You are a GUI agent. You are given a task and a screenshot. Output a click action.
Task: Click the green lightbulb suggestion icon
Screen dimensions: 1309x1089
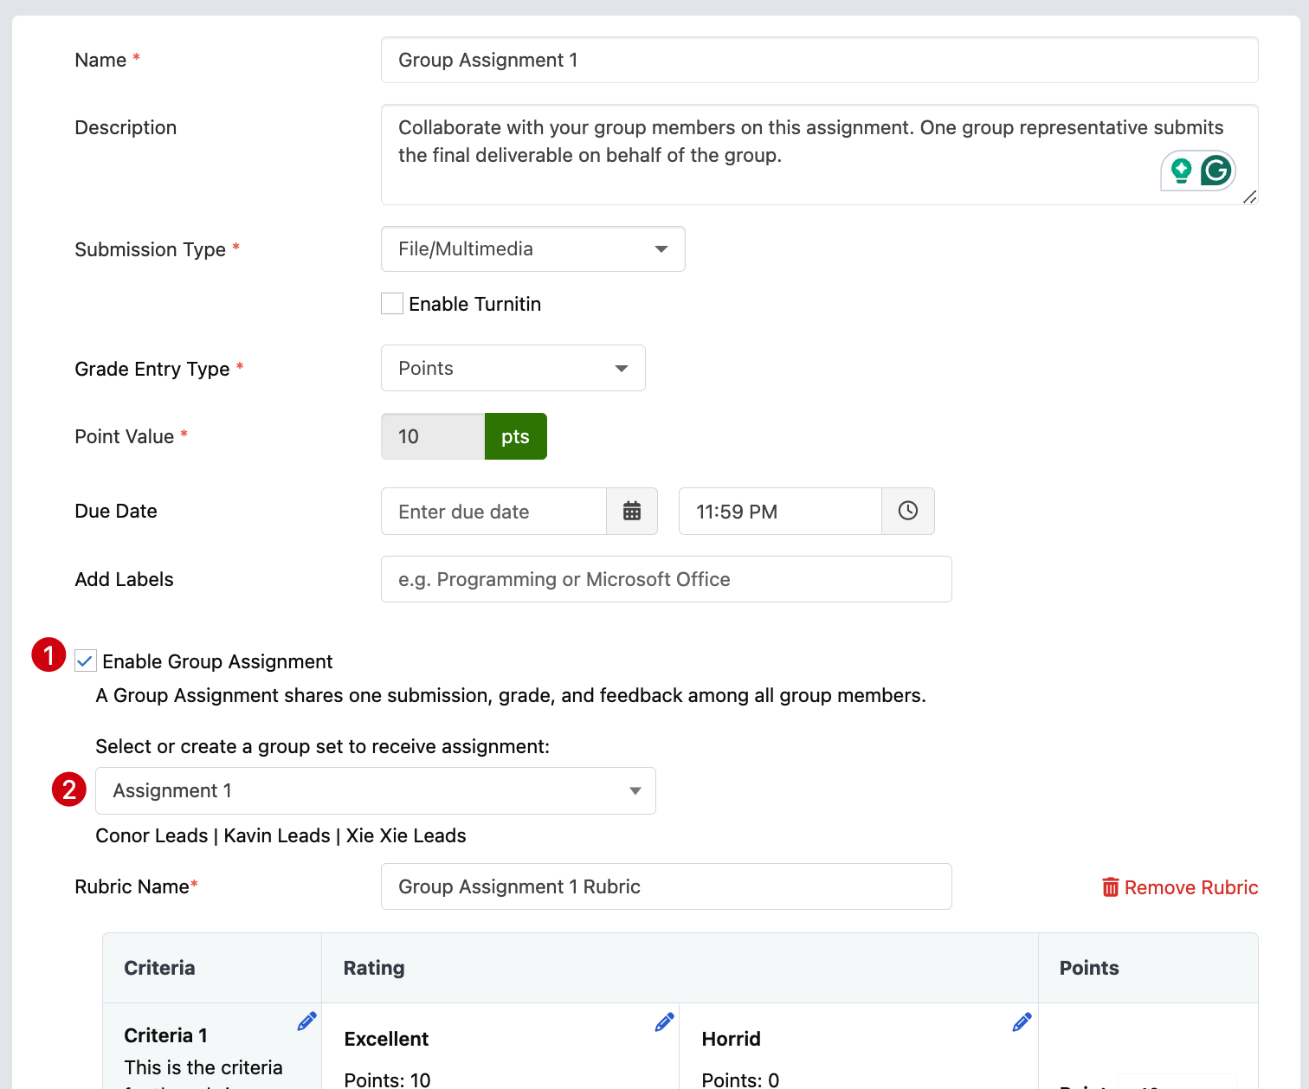point(1182,171)
